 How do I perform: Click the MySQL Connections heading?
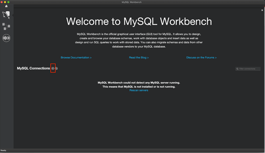click(33, 68)
